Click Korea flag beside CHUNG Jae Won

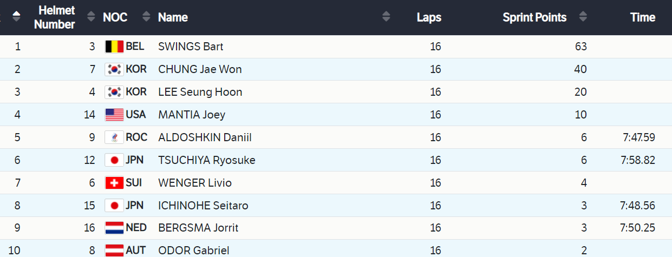(x=114, y=69)
